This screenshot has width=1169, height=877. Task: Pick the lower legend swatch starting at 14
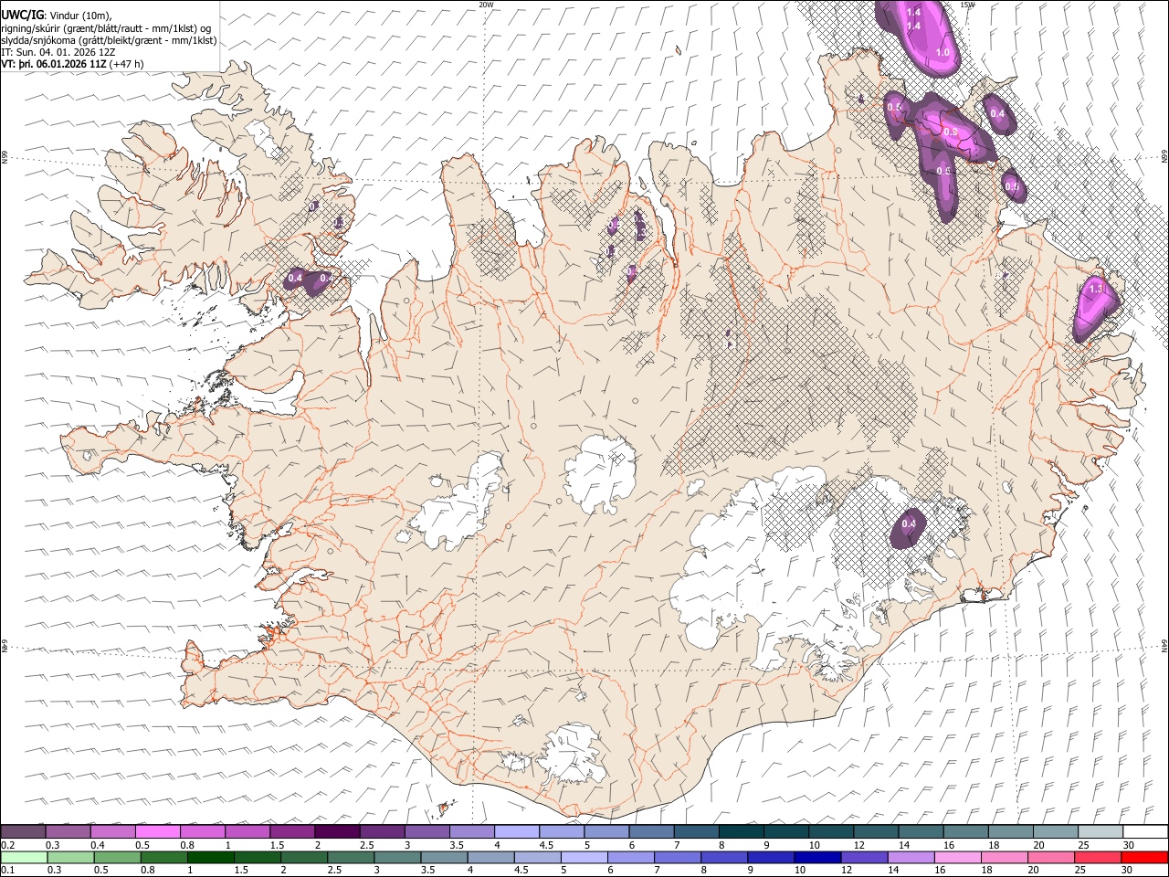tap(911, 857)
